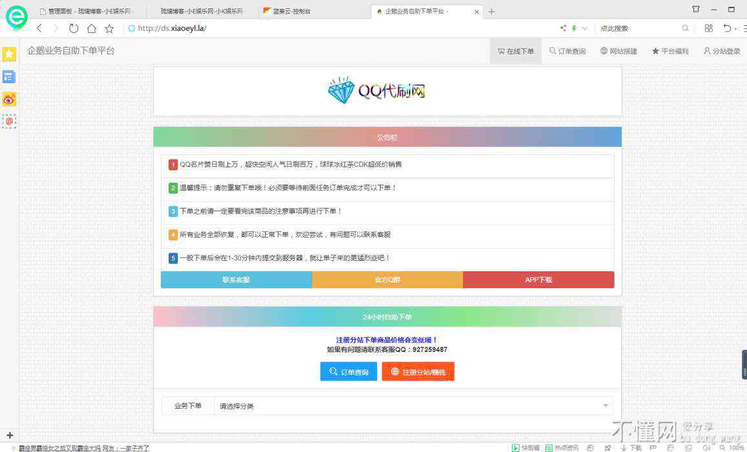This screenshot has width=747, height=452.
Task: Click the 100% zoom level control
Action: pos(733,447)
